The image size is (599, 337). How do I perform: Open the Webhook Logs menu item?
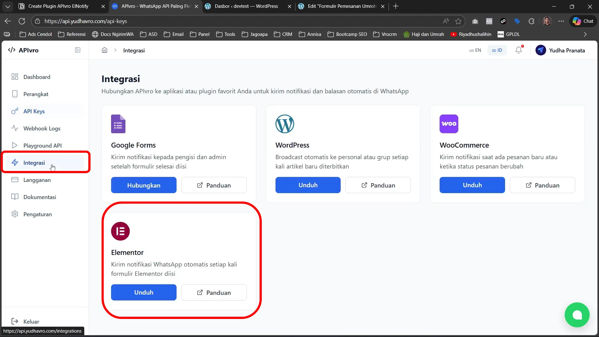pyautogui.click(x=42, y=129)
